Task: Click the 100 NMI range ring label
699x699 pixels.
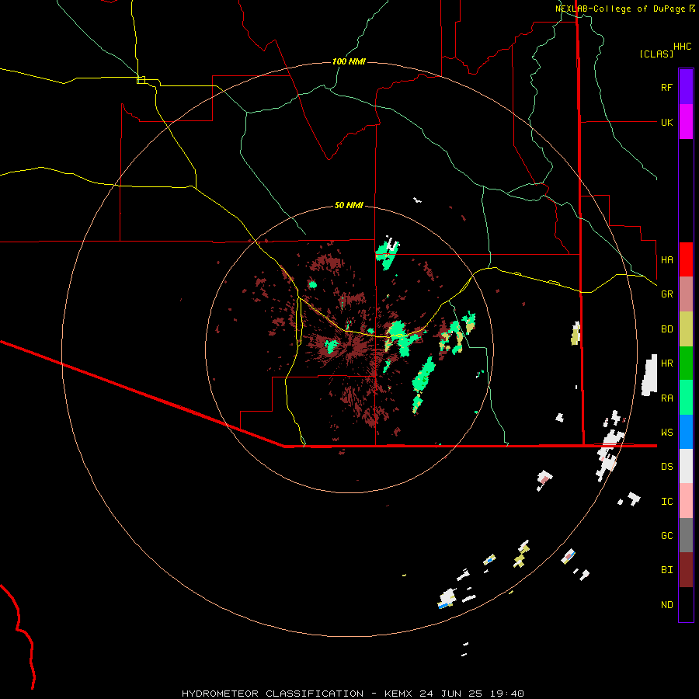Action: pos(349,61)
